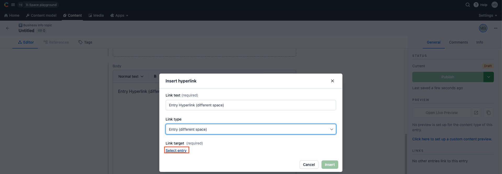Viewport: 502px width, 174px height.
Task: Open preview in new tab icon
Action: 476,113
